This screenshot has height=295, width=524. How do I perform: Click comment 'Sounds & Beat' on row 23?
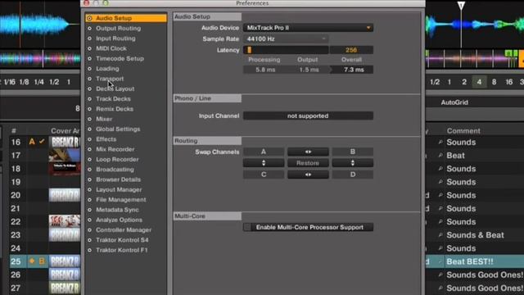click(x=475, y=235)
